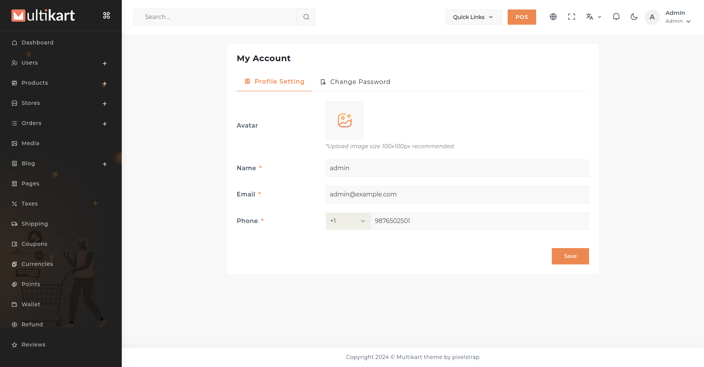Viewport: 704px width, 367px height.
Task: Click into the Email input field
Action: click(x=457, y=195)
